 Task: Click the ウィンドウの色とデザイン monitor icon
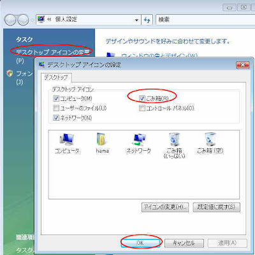[x=111, y=55]
